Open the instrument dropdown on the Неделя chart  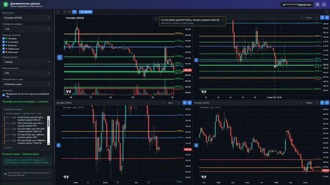tap(248, 103)
